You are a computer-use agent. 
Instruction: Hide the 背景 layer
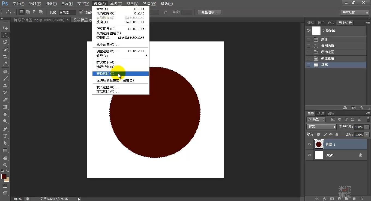click(309, 155)
